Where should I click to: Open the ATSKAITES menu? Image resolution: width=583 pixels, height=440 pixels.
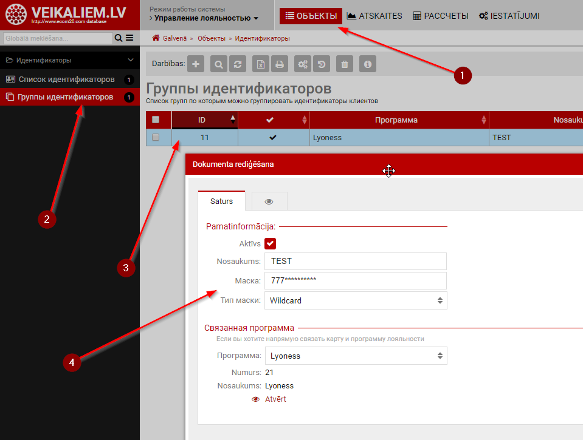click(x=374, y=16)
